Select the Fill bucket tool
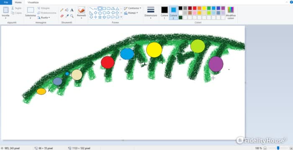 pos(67,10)
